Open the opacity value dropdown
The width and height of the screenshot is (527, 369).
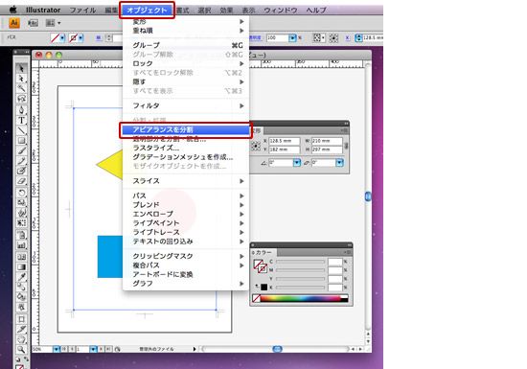pyautogui.click(x=293, y=38)
